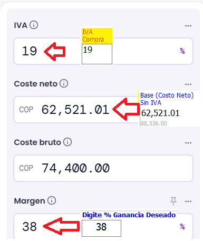Focus the Coste bruto field 74,400.00
The image size is (203, 241).
pos(103,168)
